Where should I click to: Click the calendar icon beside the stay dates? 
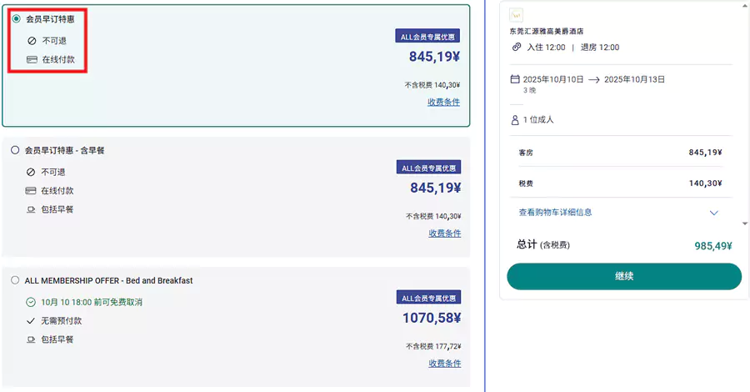tap(515, 79)
